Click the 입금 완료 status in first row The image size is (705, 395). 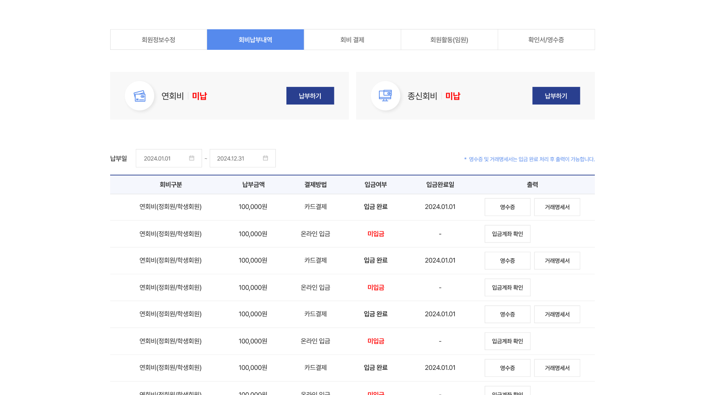coord(376,207)
